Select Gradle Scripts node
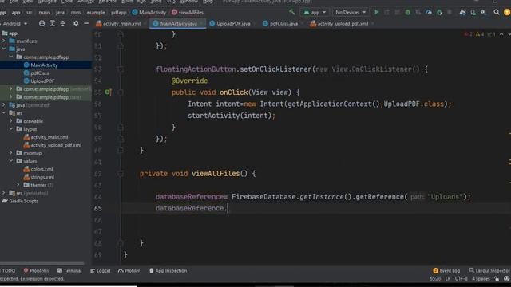 coord(23,201)
